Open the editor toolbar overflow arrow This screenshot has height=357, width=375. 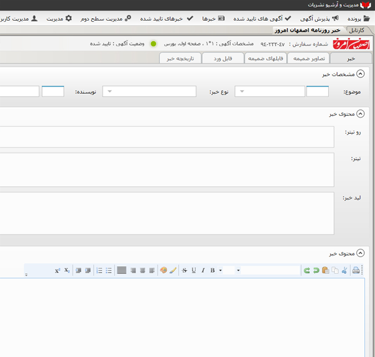[x=26, y=274]
